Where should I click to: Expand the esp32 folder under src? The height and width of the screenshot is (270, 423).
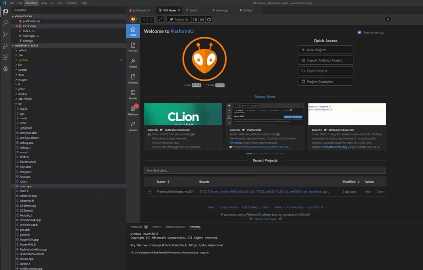[x=18, y=109]
